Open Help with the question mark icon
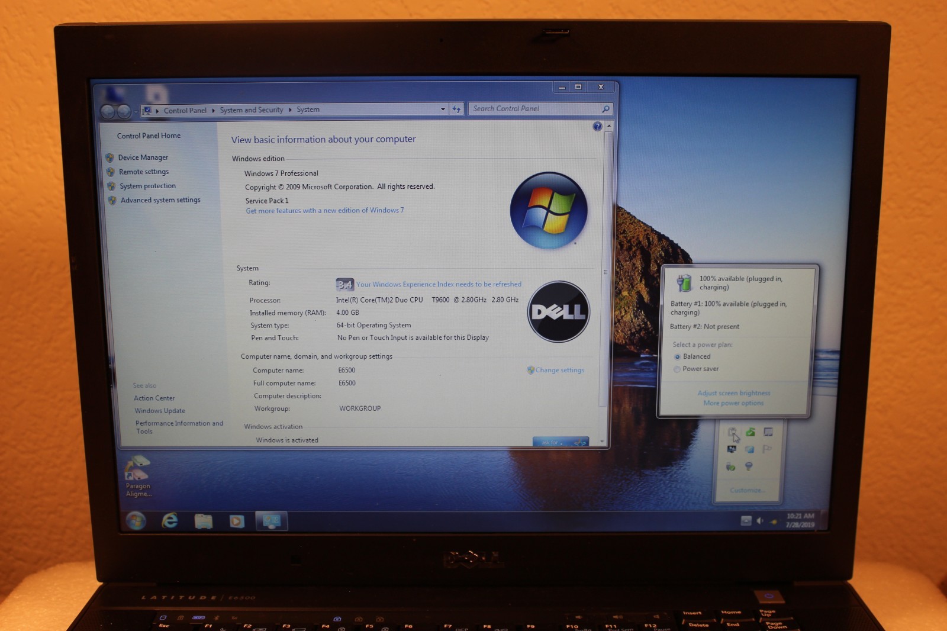The height and width of the screenshot is (631, 947). (x=597, y=126)
